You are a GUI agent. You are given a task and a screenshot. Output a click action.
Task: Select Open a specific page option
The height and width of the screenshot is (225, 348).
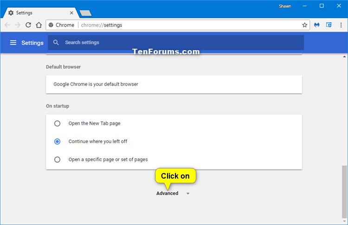tap(57, 159)
